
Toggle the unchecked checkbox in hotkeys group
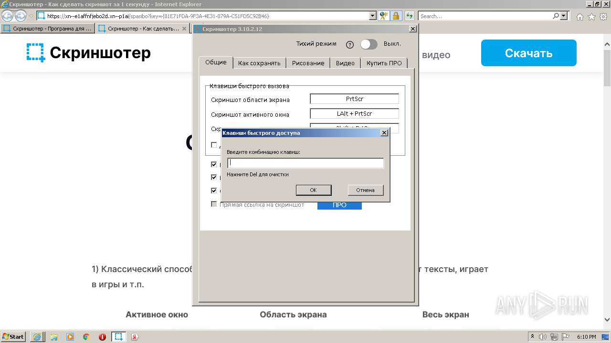[214, 145]
